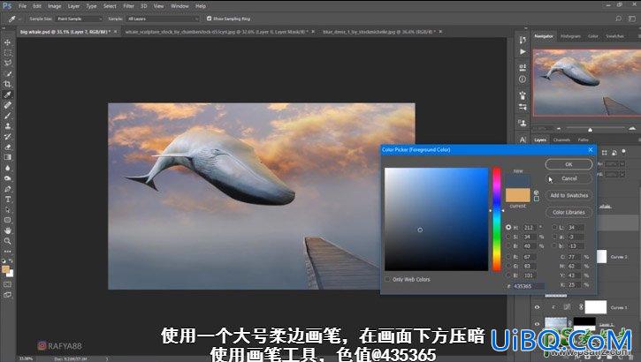Select the Type tool

point(7,200)
